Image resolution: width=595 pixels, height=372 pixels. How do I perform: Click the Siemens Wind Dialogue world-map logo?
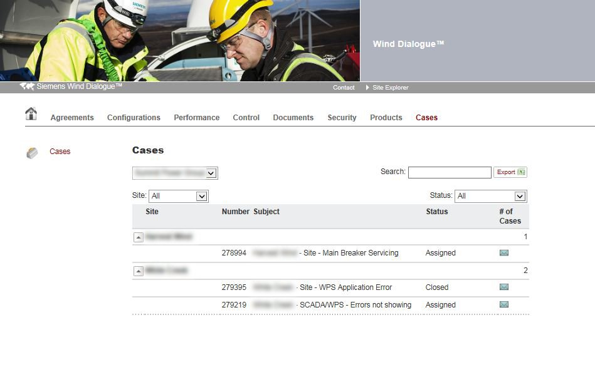tap(28, 86)
